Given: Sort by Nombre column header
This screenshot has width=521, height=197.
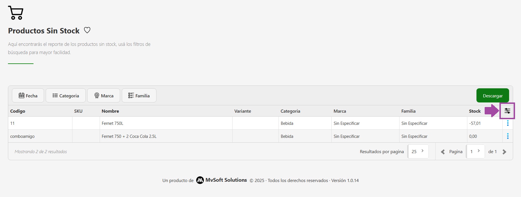Looking at the screenshot, I should point(110,111).
